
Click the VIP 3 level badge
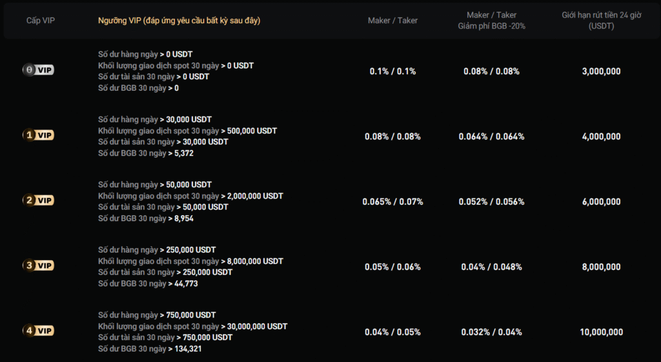point(38,265)
